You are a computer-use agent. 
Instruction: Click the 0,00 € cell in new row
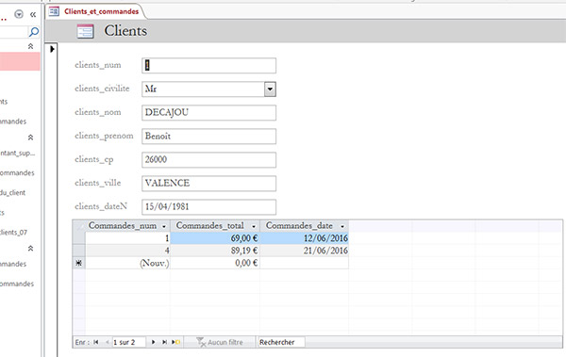point(215,263)
